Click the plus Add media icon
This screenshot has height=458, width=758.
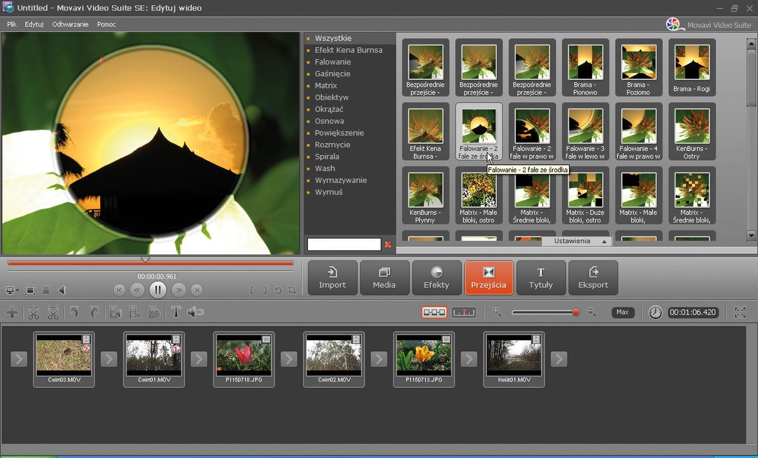click(x=12, y=312)
